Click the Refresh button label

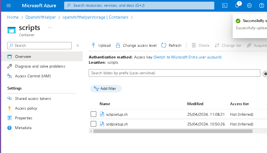coord(175,45)
